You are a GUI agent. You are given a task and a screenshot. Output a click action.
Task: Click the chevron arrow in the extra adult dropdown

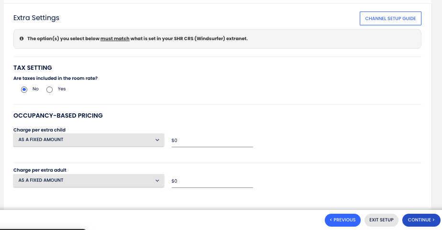click(157, 181)
